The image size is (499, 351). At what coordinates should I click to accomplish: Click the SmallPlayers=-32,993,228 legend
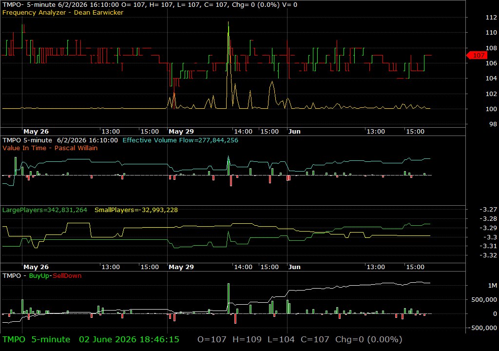[x=136, y=210]
